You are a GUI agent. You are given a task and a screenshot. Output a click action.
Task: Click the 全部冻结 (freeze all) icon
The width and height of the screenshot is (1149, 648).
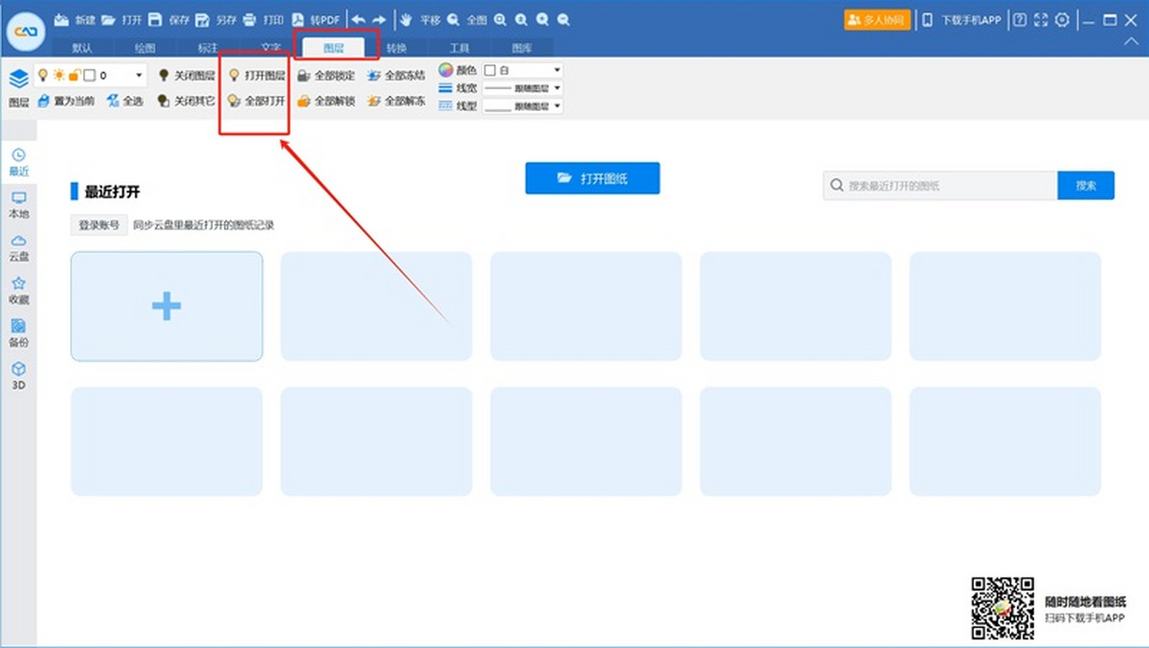pos(374,76)
